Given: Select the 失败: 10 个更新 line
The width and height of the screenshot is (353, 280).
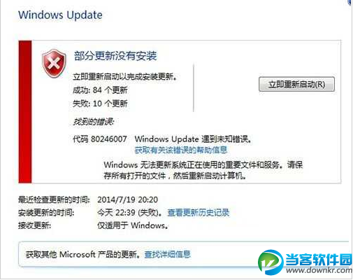Looking at the screenshot, I should (100, 104).
